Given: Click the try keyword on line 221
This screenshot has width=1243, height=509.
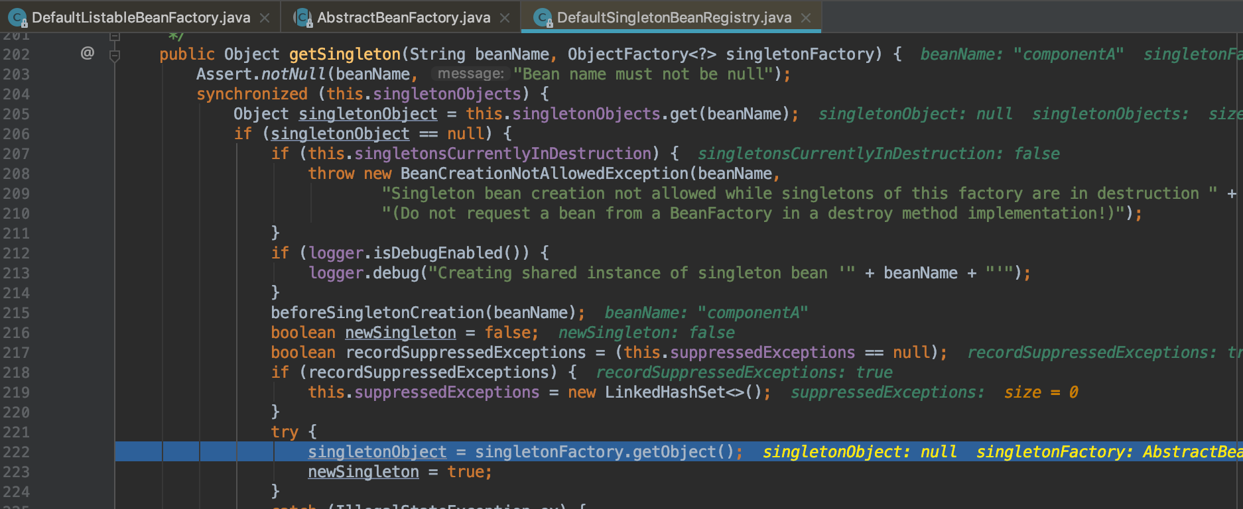Looking at the screenshot, I should (x=285, y=432).
